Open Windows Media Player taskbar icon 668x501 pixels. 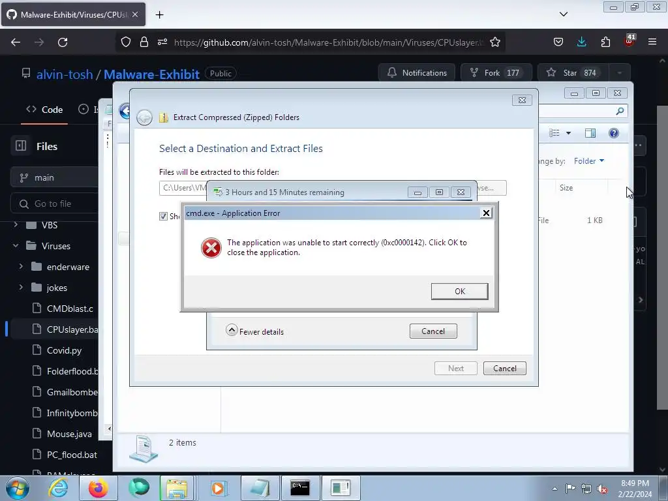click(x=218, y=488)
